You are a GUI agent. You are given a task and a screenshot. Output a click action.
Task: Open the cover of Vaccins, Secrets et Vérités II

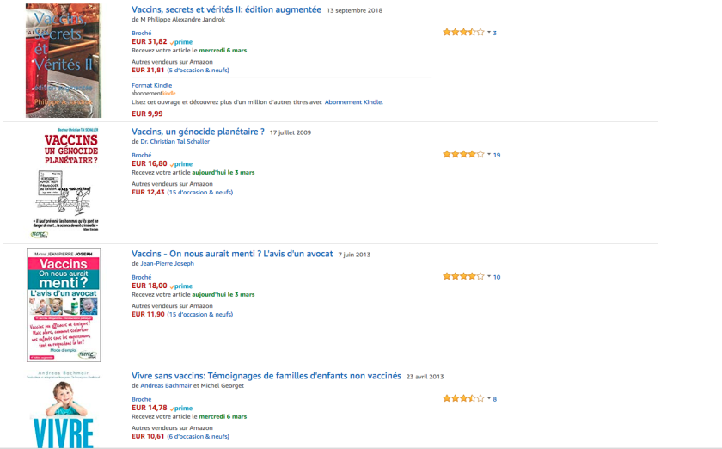(x=64, y=60)
